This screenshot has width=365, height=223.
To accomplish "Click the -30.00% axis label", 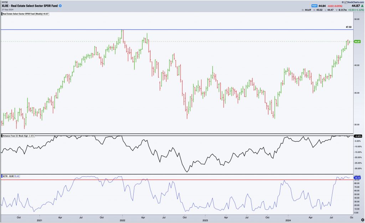I will pyautogui.click(x=358, y=169).
